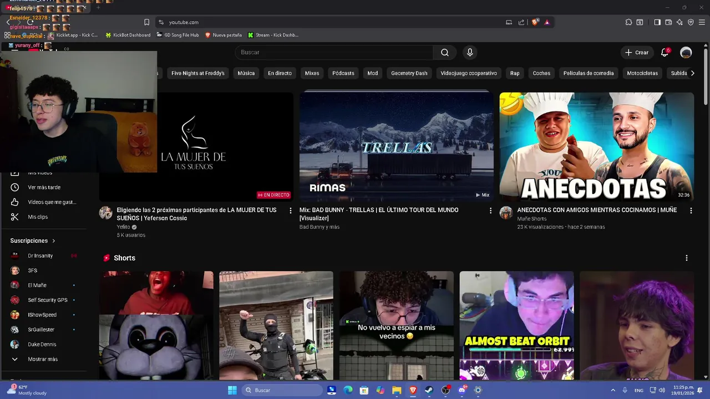Open the Duke Dennis subscription
Screen dimensions: 710x399
click(x=44, y=344)
